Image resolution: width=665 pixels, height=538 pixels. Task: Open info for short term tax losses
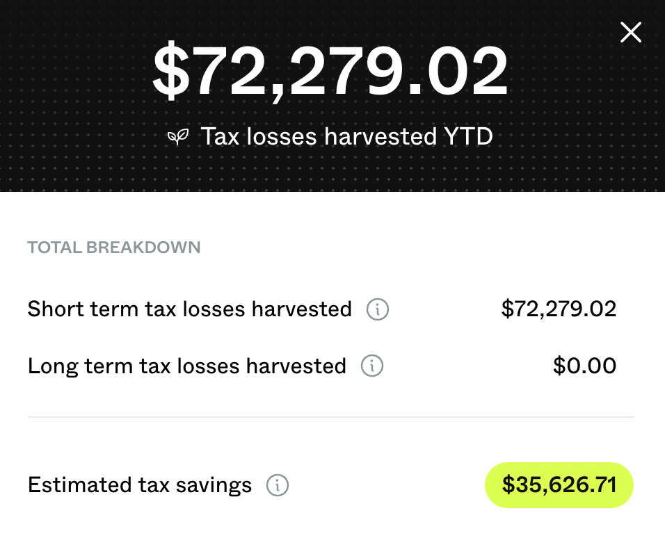[x=378, y=309]
